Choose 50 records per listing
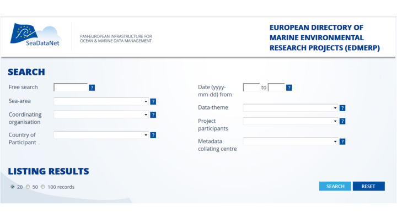Image resolution: width=397 pixels, height=223 pixels. click(28, 187)
